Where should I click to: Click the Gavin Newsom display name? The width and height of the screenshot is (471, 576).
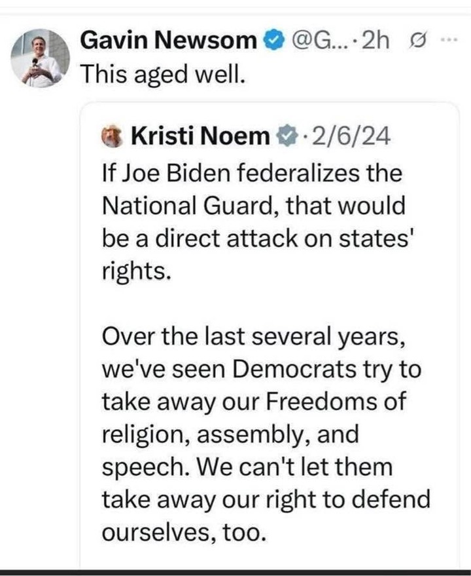[168, 40]
